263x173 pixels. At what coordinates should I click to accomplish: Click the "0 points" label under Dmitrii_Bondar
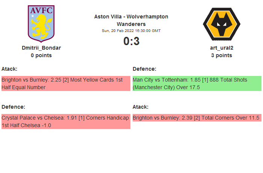[x=41, y=55]
